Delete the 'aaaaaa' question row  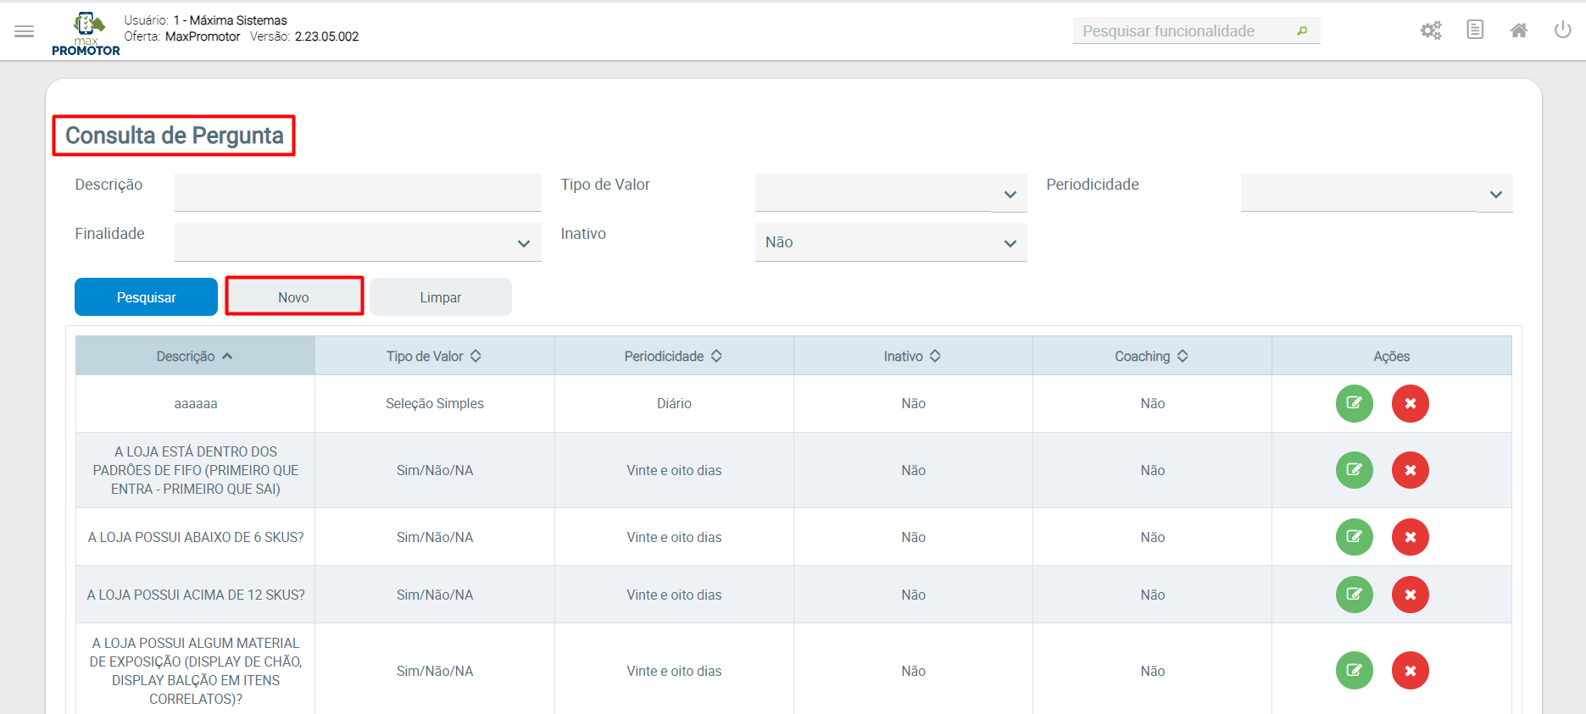1410,403
